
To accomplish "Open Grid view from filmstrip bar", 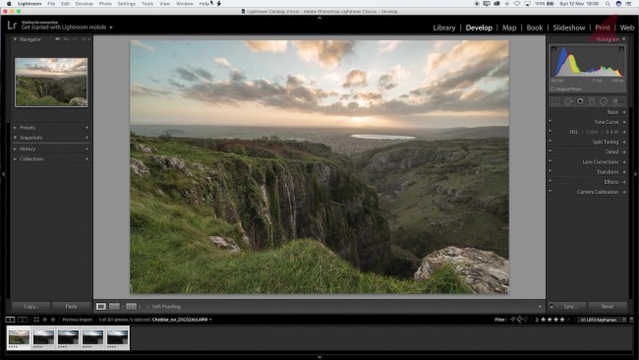I will (x=36, y=320).
